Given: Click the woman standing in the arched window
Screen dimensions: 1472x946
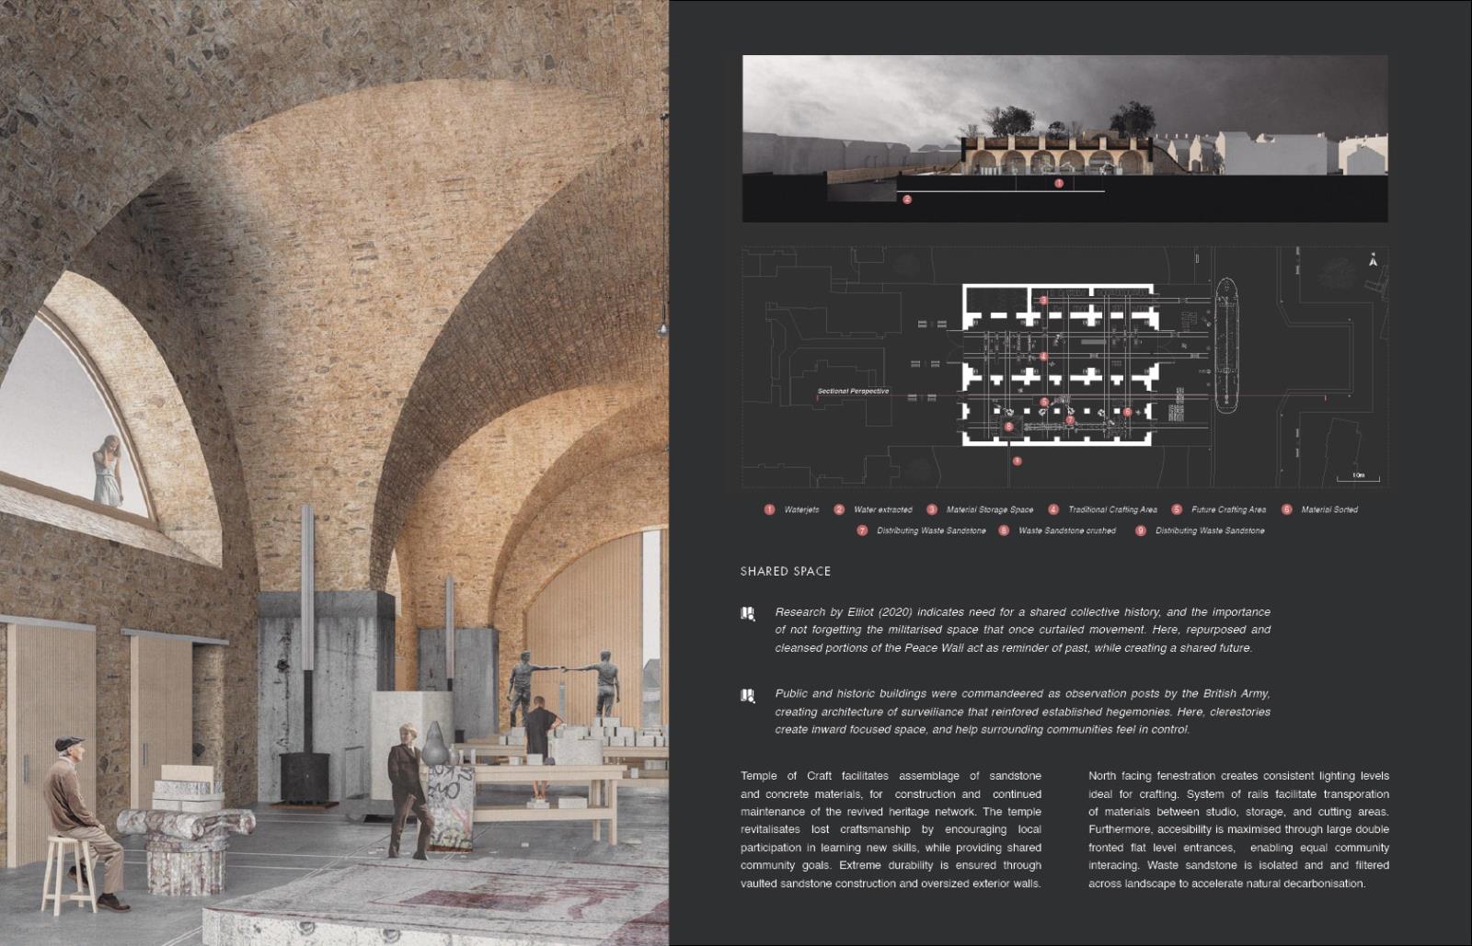Looking at the screenshot, I should tap(109, 469).
